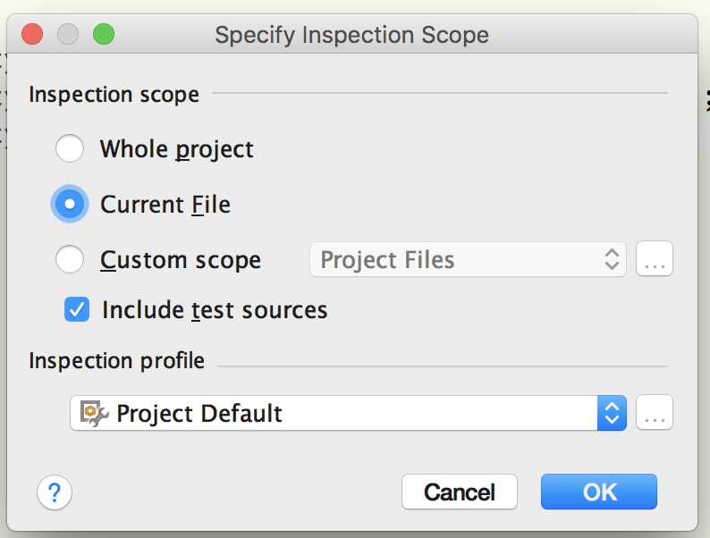Click the Specify Inspection Scope title bar
The image size is (710, 538).
tap(351, 34)
